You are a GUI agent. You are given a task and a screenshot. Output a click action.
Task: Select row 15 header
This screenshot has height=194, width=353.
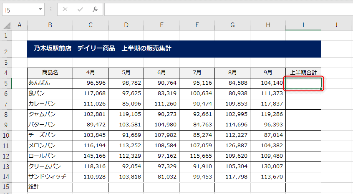pyautogui.click(x=6, y=187)
